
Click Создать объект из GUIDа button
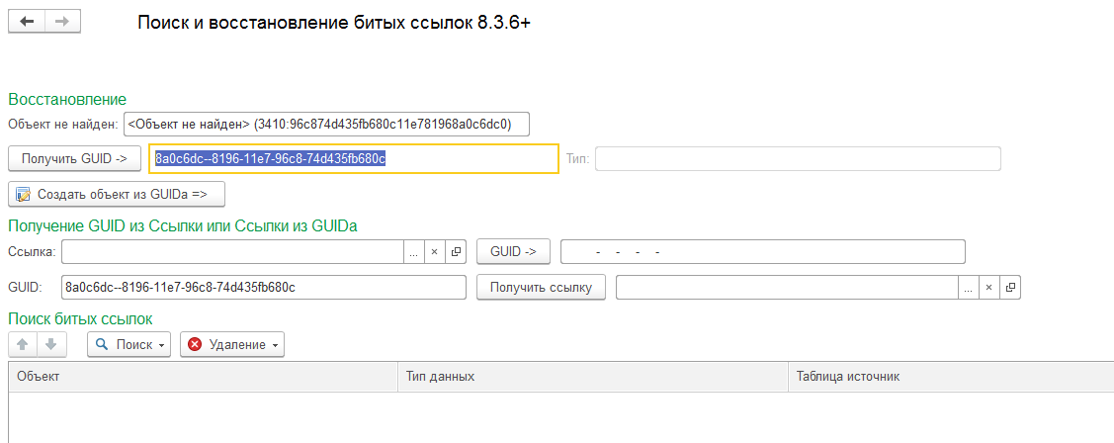coord(117,194)
